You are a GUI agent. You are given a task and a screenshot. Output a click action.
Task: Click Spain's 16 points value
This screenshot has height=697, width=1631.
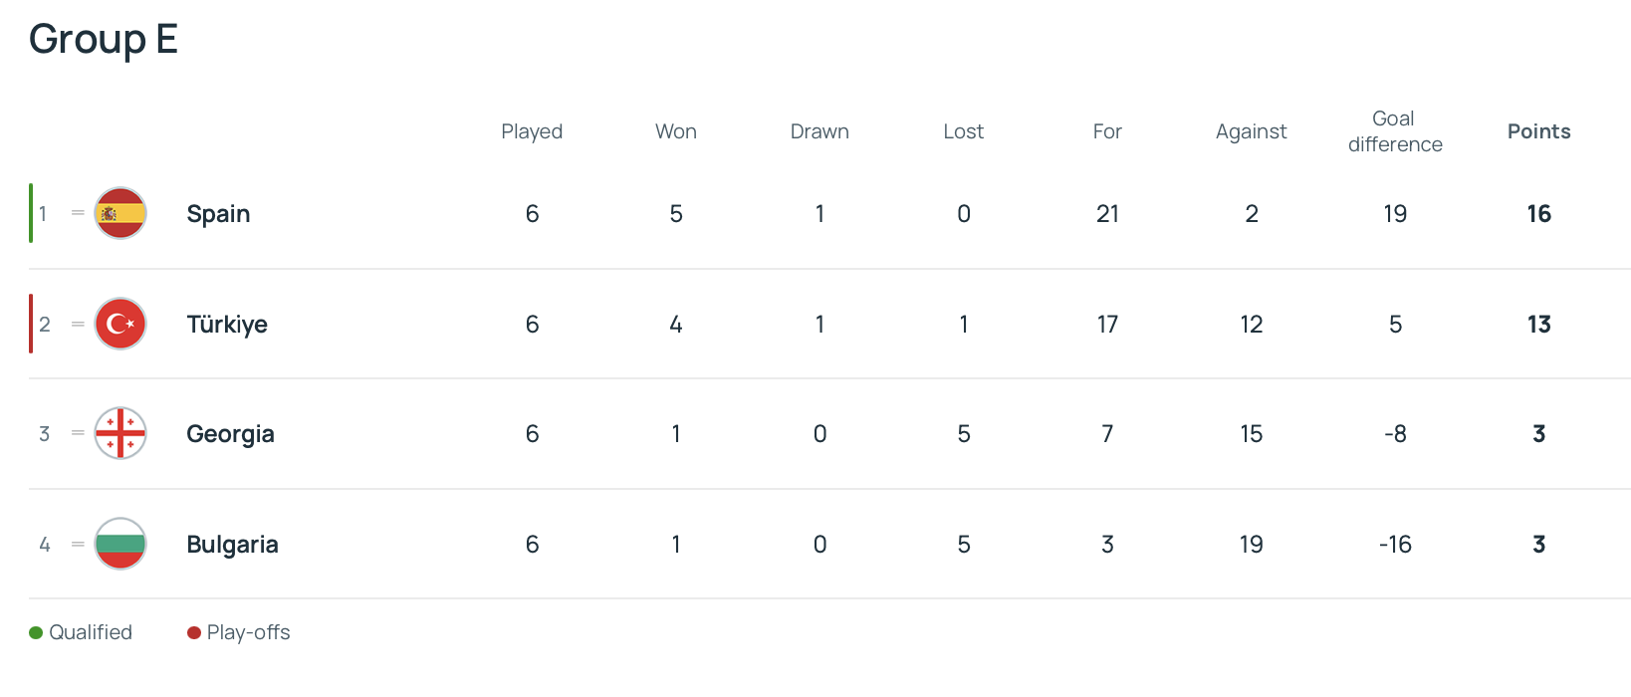coord(1538,214)
